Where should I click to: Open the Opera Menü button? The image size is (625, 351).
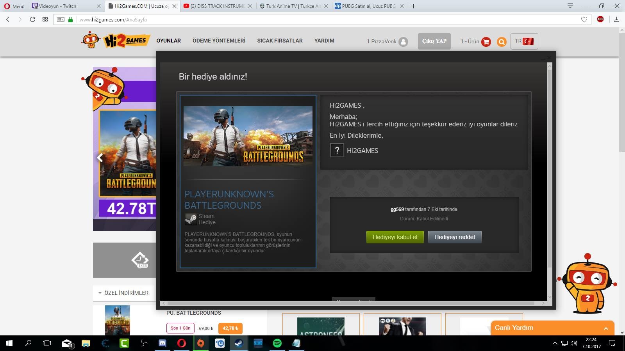(14, 6)
